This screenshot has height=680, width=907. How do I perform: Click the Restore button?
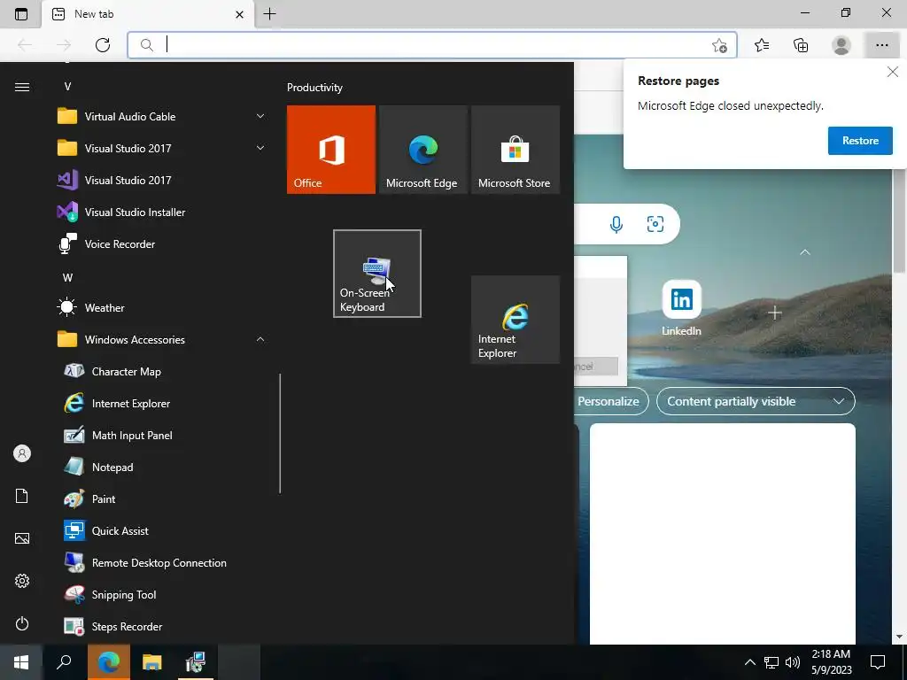pos(860,141)
